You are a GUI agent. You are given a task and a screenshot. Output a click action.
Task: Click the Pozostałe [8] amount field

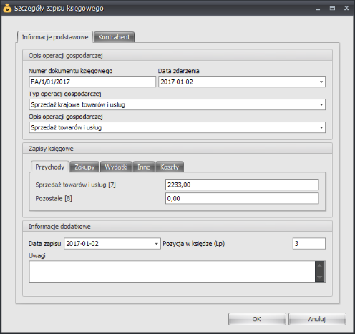click(x=242, y=198)
